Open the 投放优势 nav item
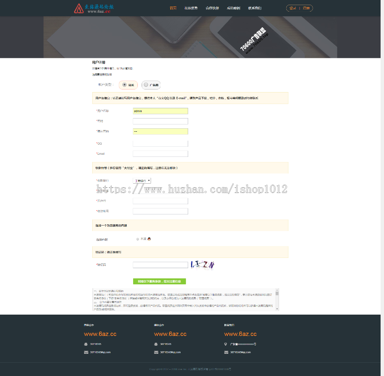The image size is (384, 376). coord(191,8)
